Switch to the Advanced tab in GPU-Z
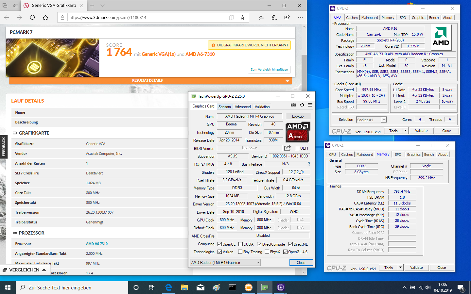This screenshot has height=294, width=471. point(243,107)
